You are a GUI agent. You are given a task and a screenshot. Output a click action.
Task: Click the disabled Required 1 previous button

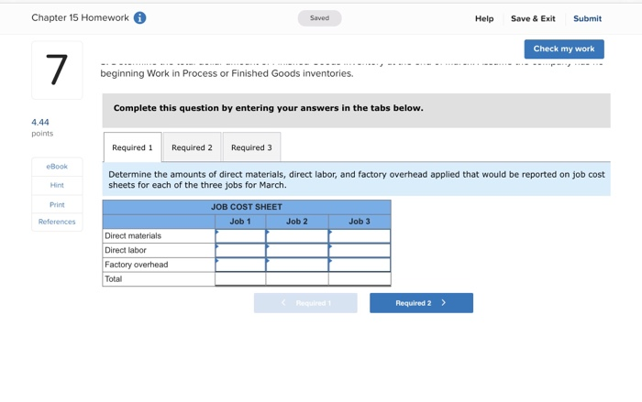coord(305,303)
